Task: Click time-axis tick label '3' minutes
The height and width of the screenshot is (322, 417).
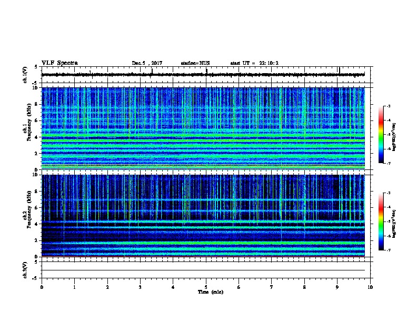Action: pyautogui.click(x=140, y=287)
